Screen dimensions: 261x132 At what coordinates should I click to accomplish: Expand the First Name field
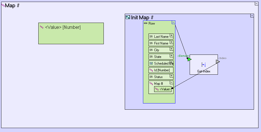tap(171, 43)
